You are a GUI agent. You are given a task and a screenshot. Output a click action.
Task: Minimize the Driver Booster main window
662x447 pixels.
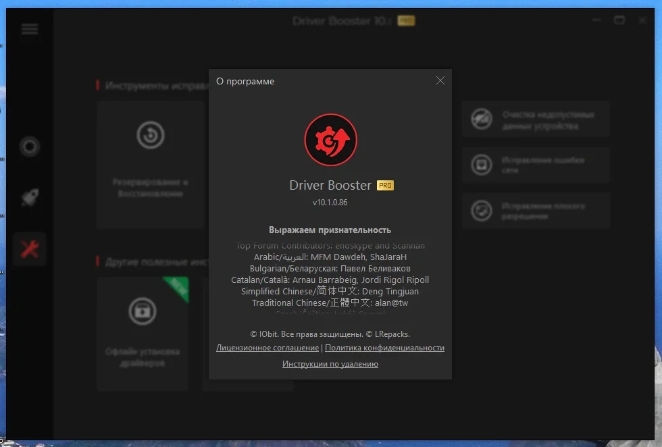[596, 20]
